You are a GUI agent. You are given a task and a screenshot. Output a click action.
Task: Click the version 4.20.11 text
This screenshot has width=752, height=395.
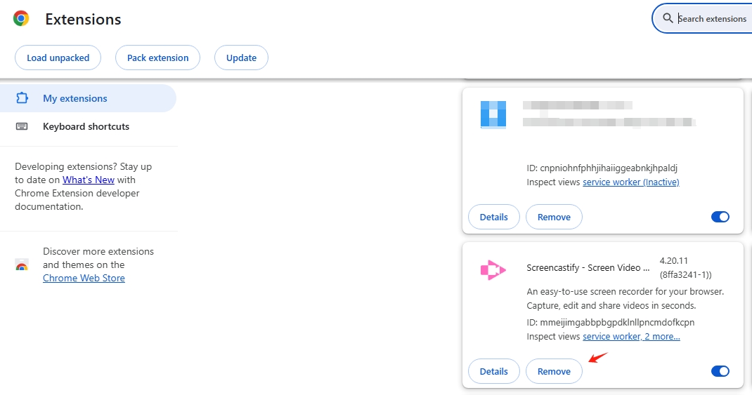[673, 260]
